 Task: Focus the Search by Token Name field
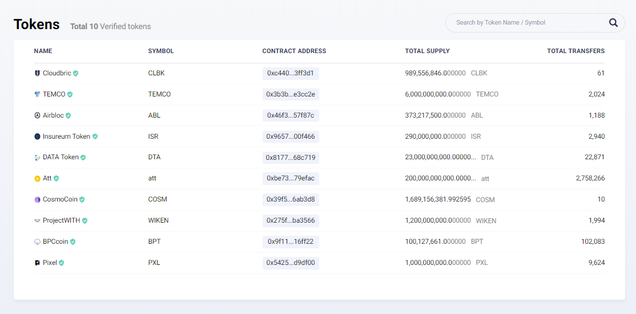coord(535,23)
